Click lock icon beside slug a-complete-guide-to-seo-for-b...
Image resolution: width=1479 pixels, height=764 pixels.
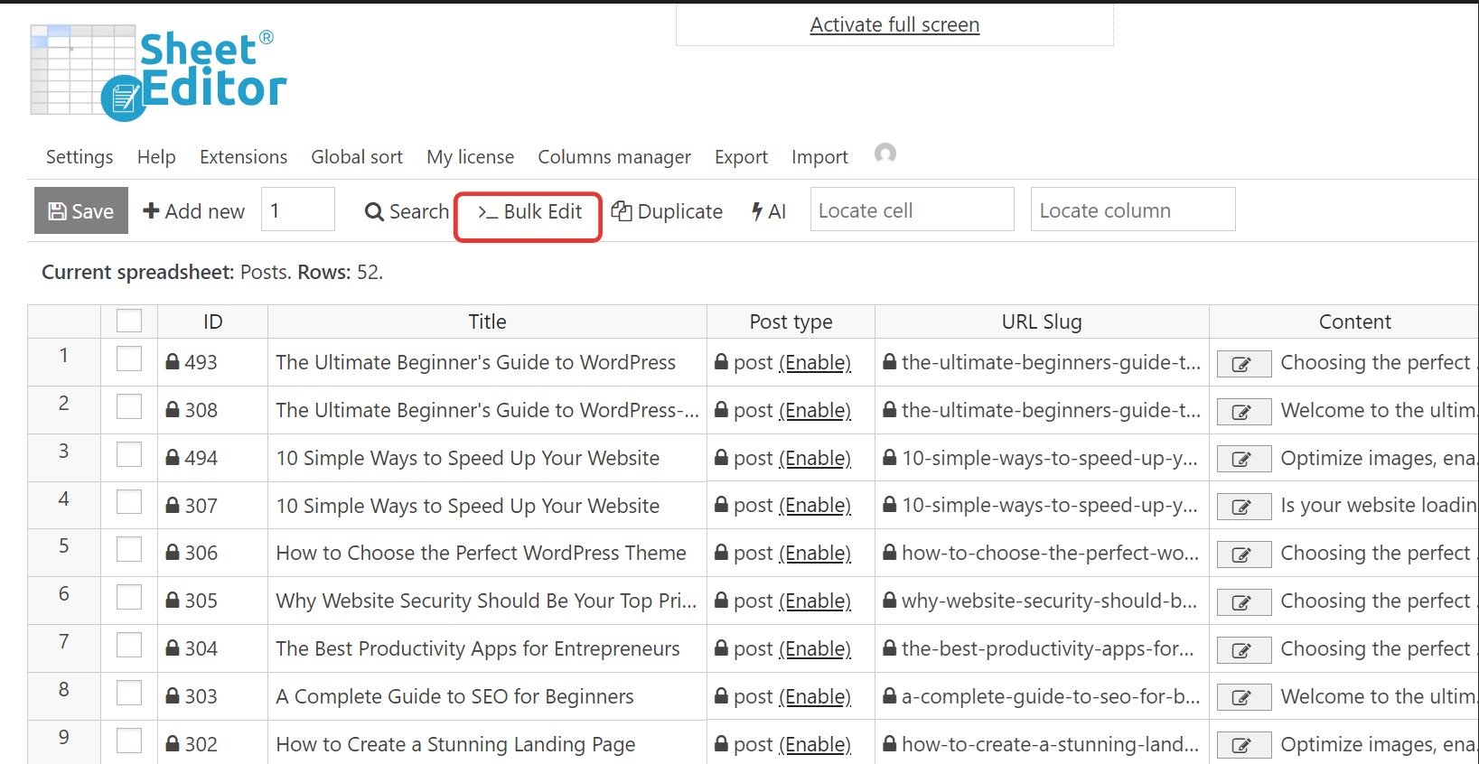pyautogui.click(x=890, y=695)
